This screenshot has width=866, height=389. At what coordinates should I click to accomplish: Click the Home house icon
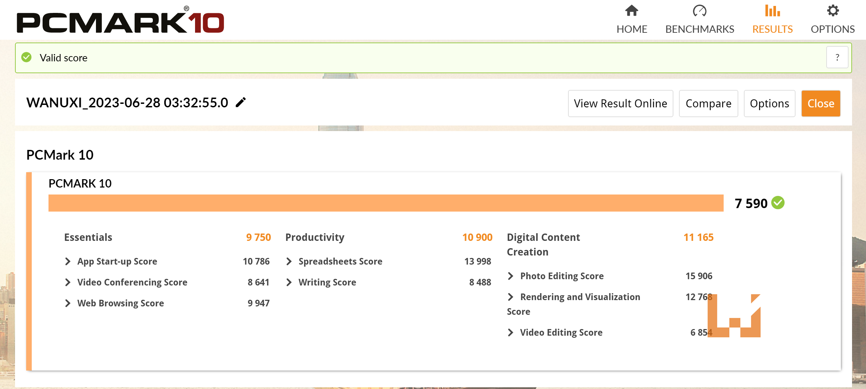[x=632, y=11]
